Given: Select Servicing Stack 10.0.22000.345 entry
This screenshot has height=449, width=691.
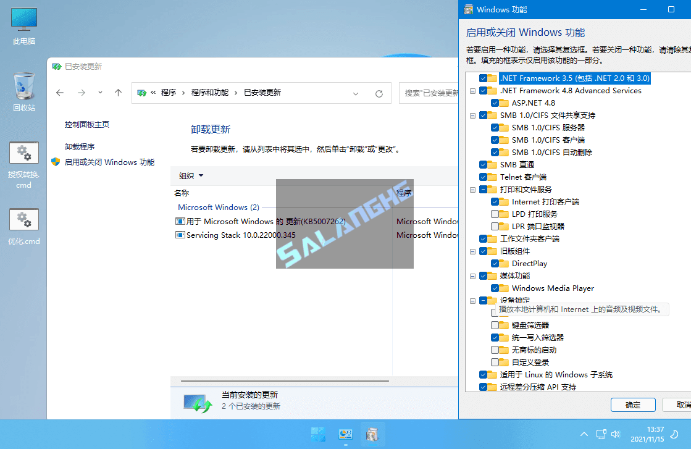Looking at the screenshot, I should pos(236,235).
